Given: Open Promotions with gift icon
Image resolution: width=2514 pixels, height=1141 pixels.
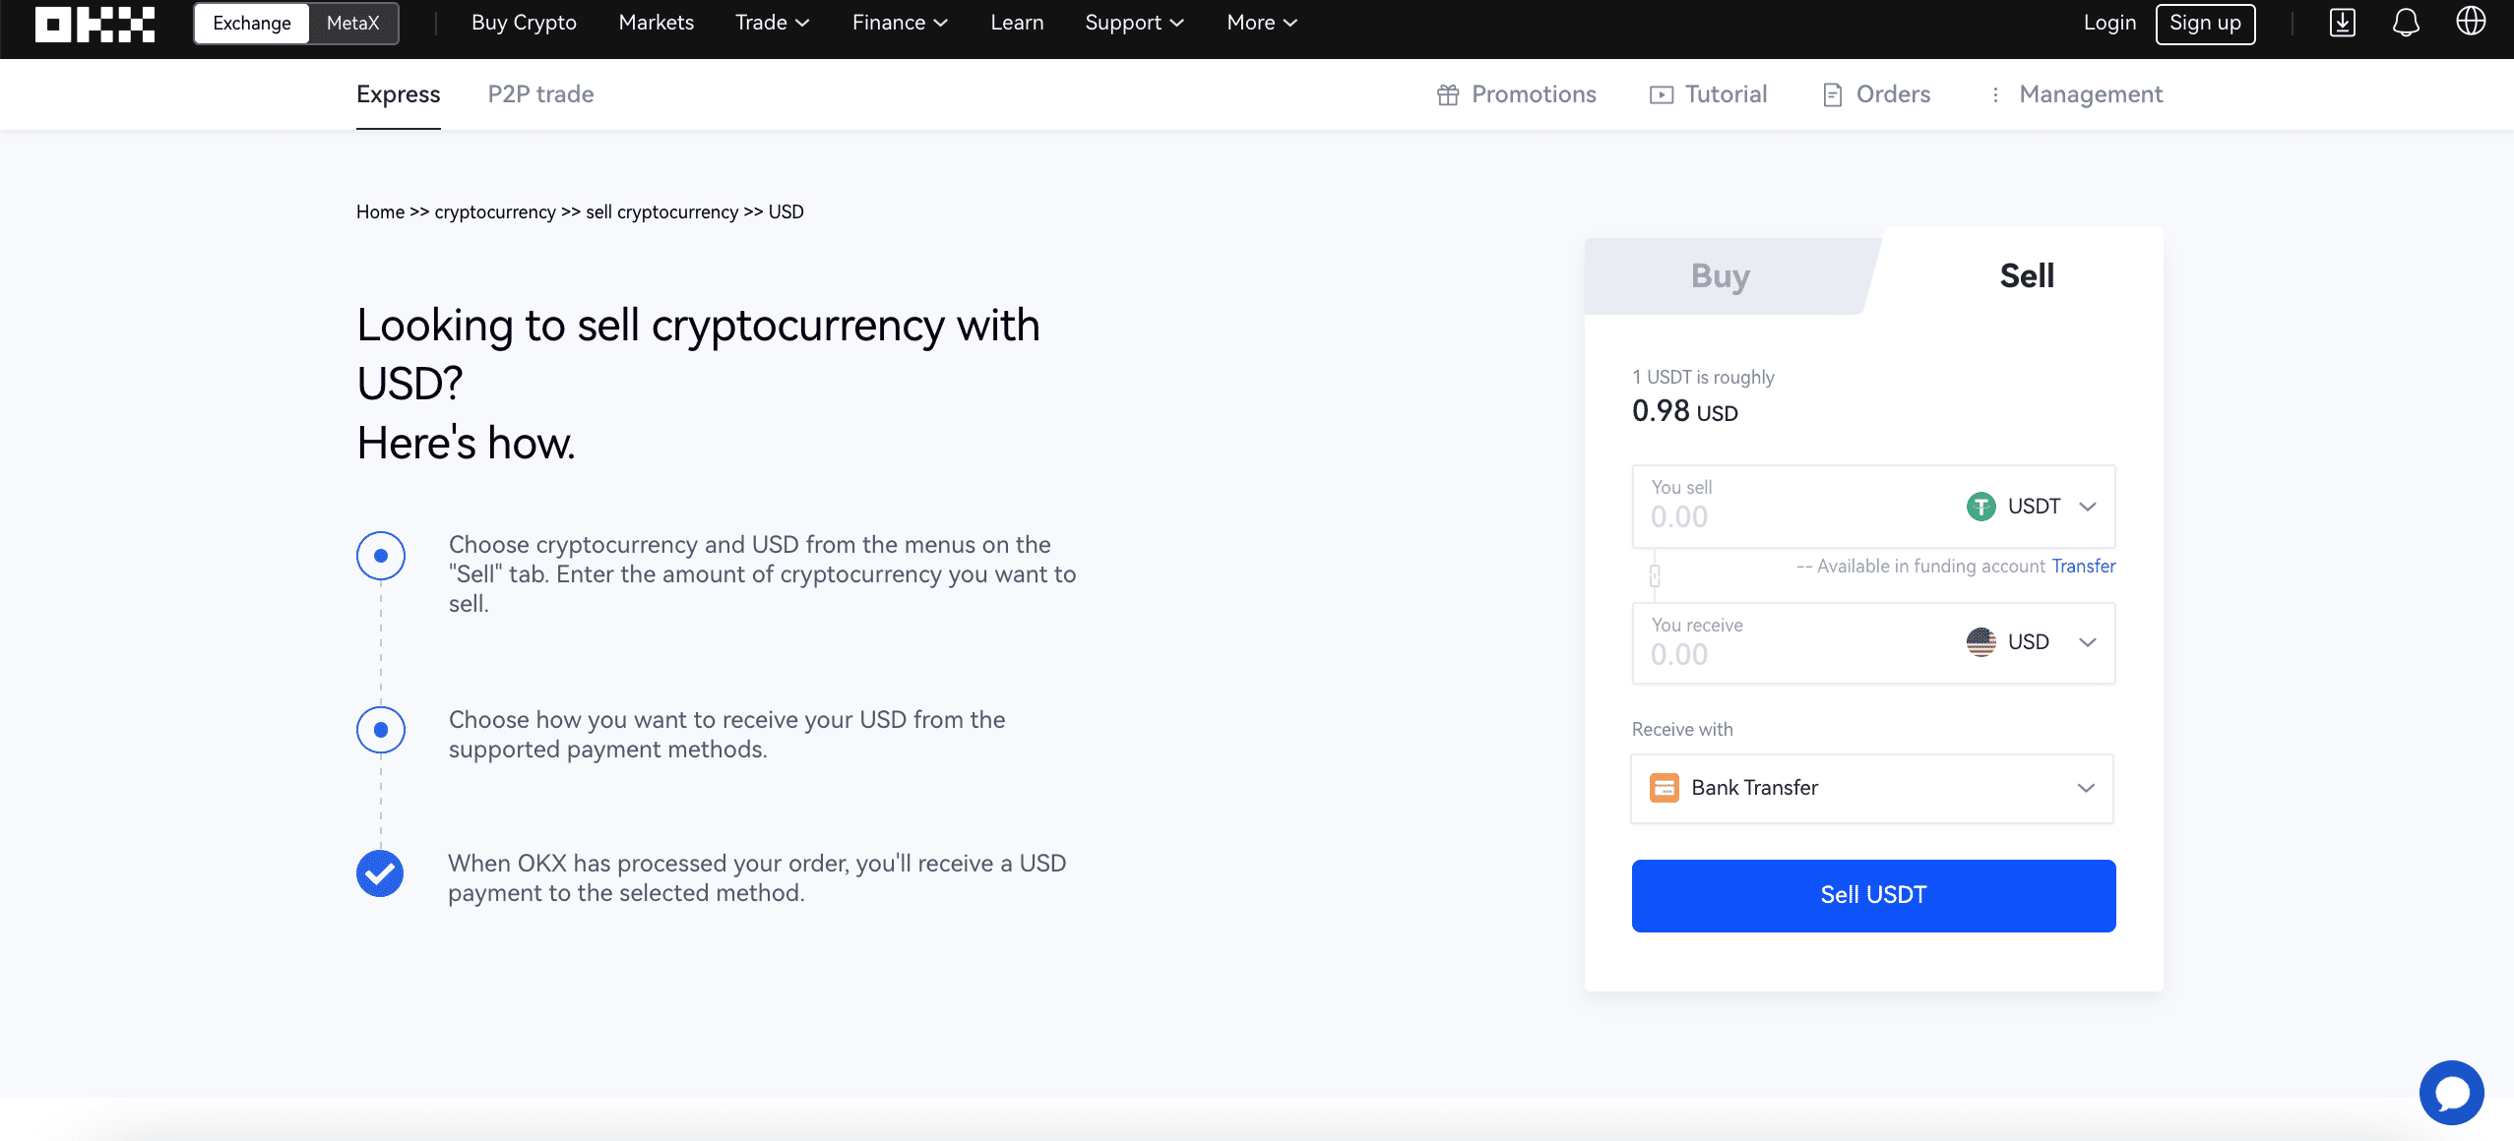Looking at the screenshot, I should coord(1516,94).
